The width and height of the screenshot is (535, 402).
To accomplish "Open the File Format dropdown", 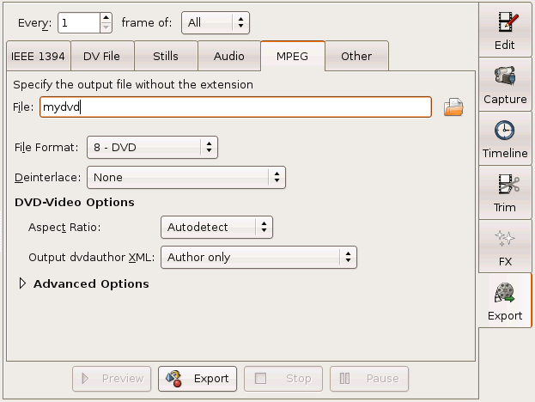I will pos(152,148).
